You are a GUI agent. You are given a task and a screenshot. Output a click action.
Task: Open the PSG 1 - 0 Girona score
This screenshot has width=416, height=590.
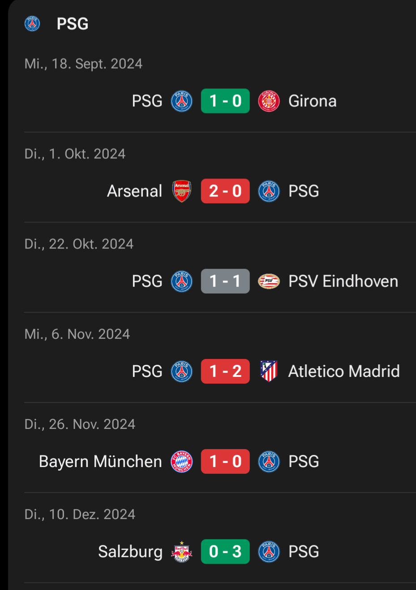coord(225,101)
